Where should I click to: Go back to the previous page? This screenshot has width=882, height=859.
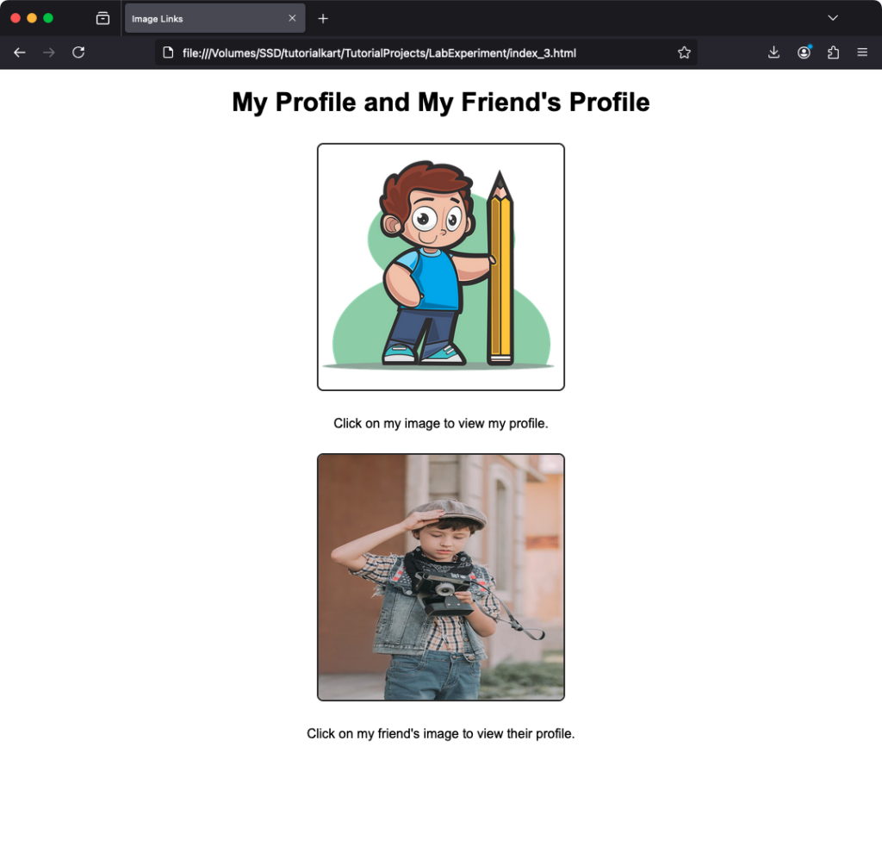pos(20,53)
